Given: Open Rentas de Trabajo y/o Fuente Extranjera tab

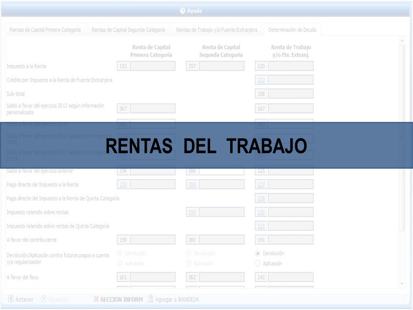Looking at the screenshot, I should pos(216,30).
